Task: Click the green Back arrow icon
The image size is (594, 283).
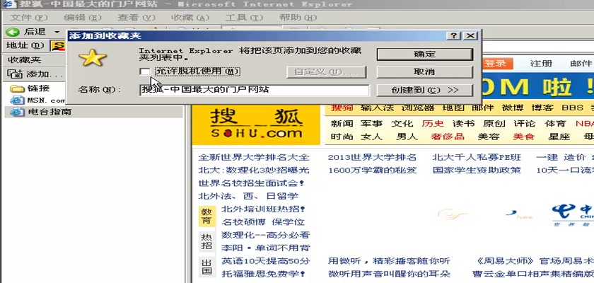Action: (x=13, y=32)
